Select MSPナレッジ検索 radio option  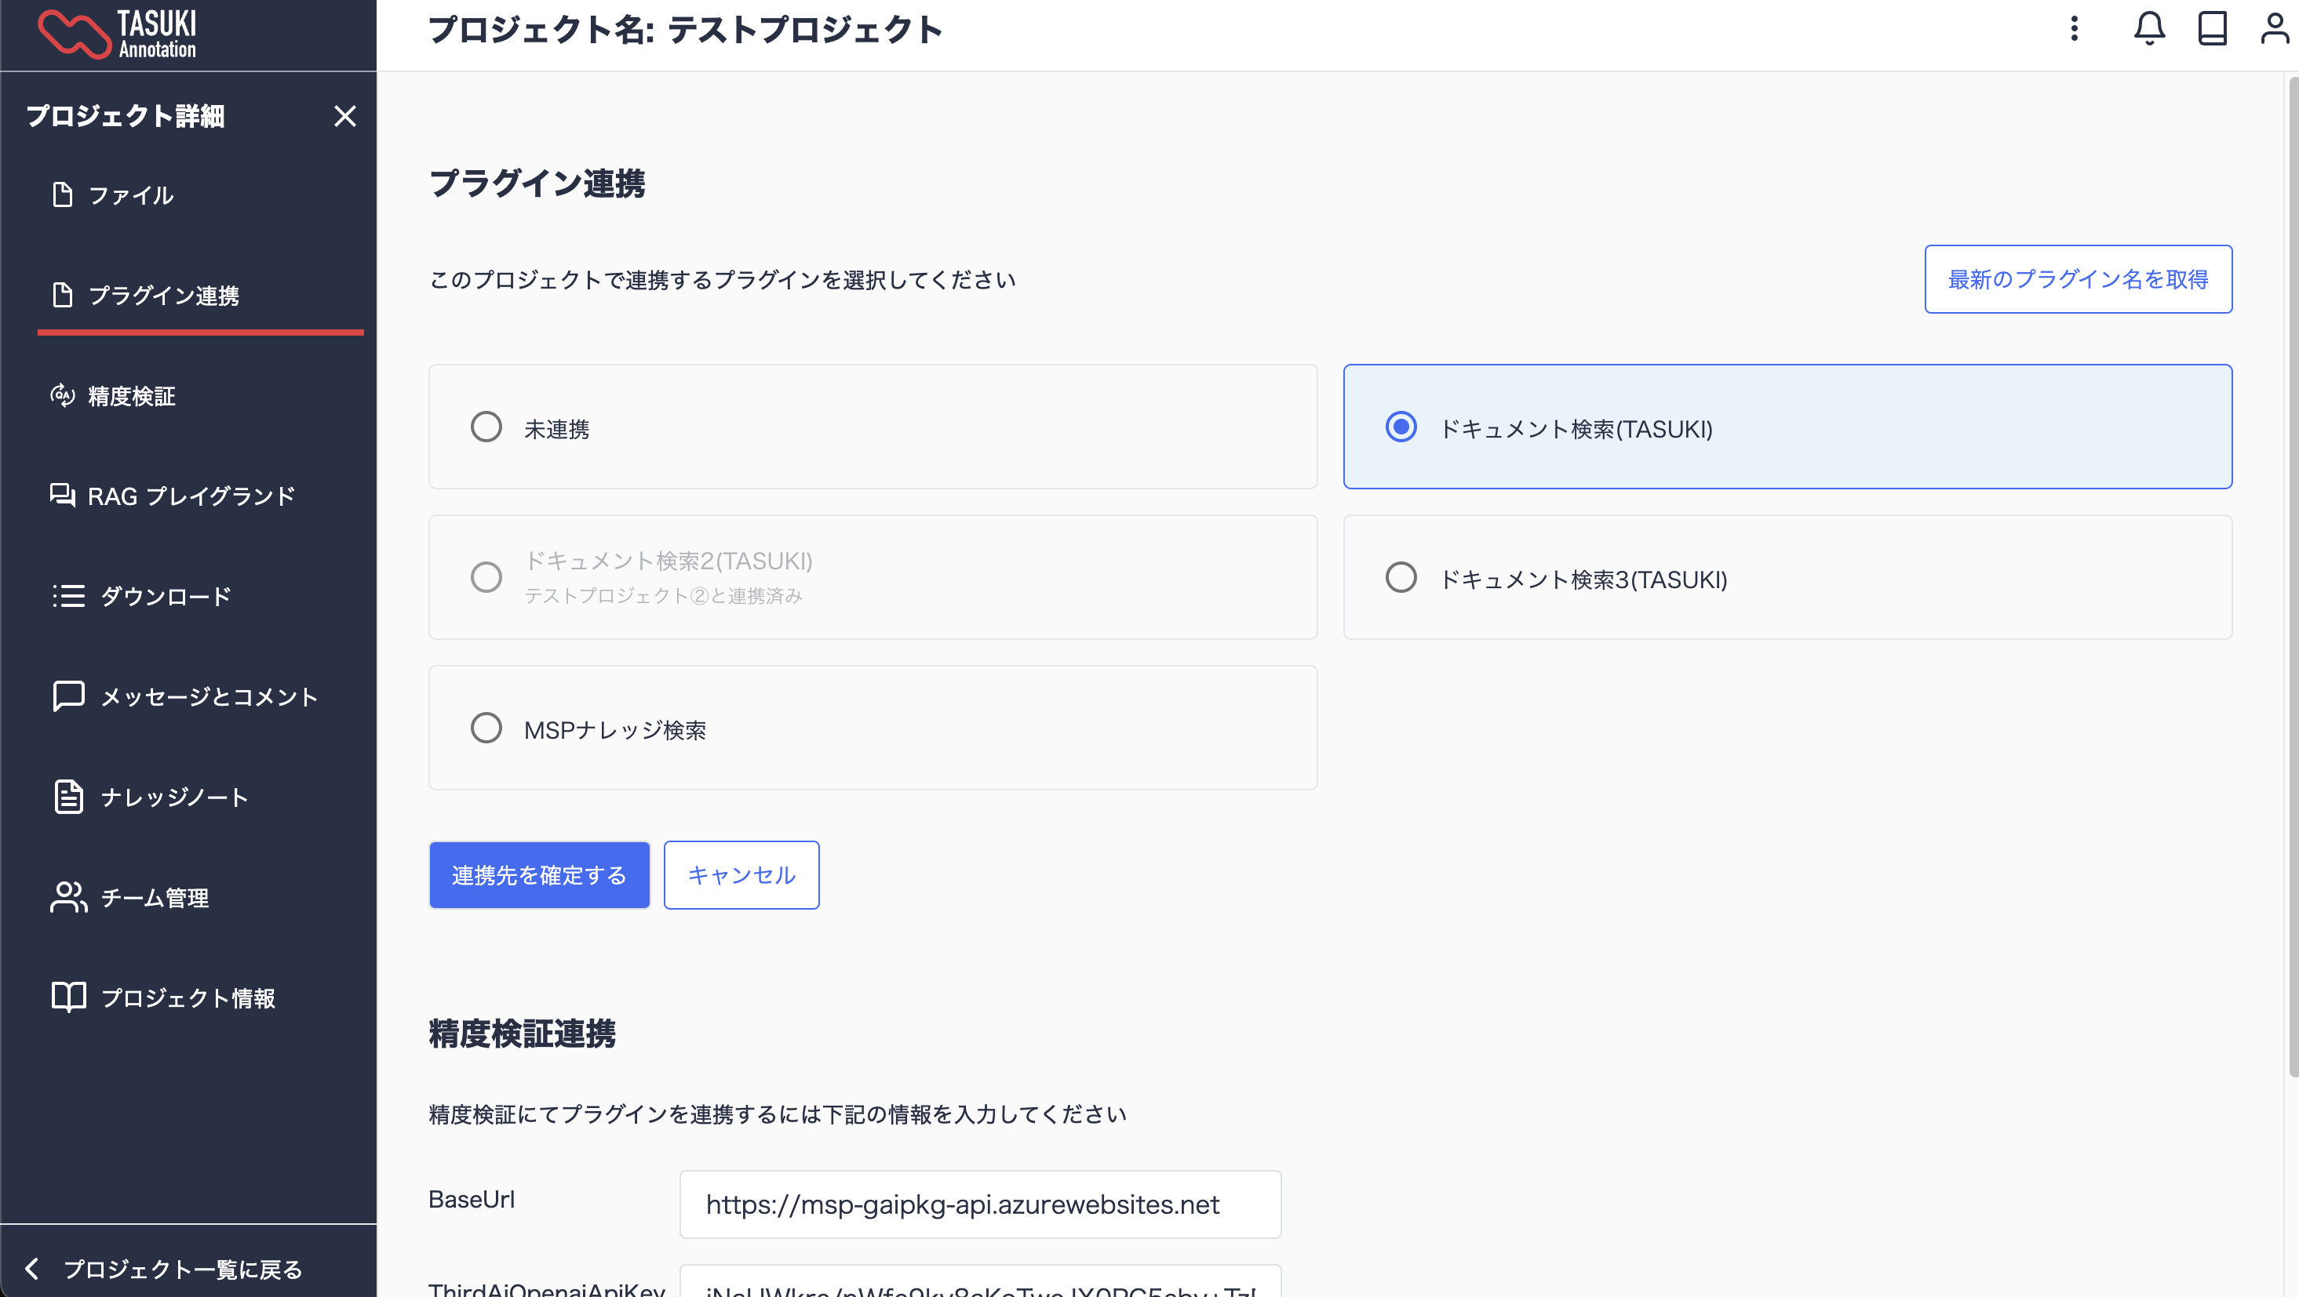coord(486,728)
